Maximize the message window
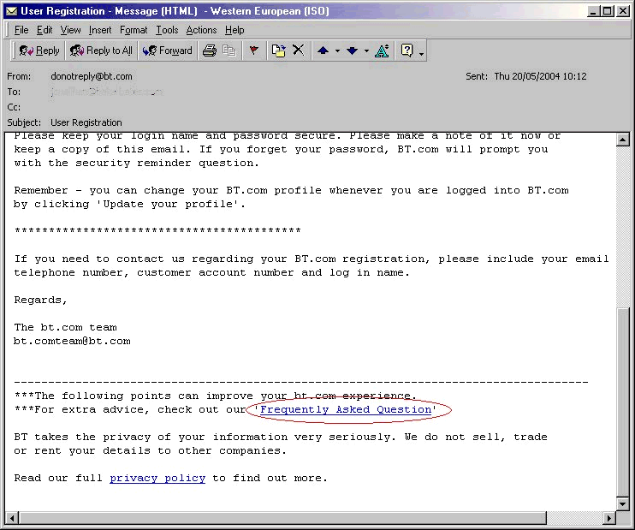This screenshot has width=635, height=530. click(x=608, y=11)
